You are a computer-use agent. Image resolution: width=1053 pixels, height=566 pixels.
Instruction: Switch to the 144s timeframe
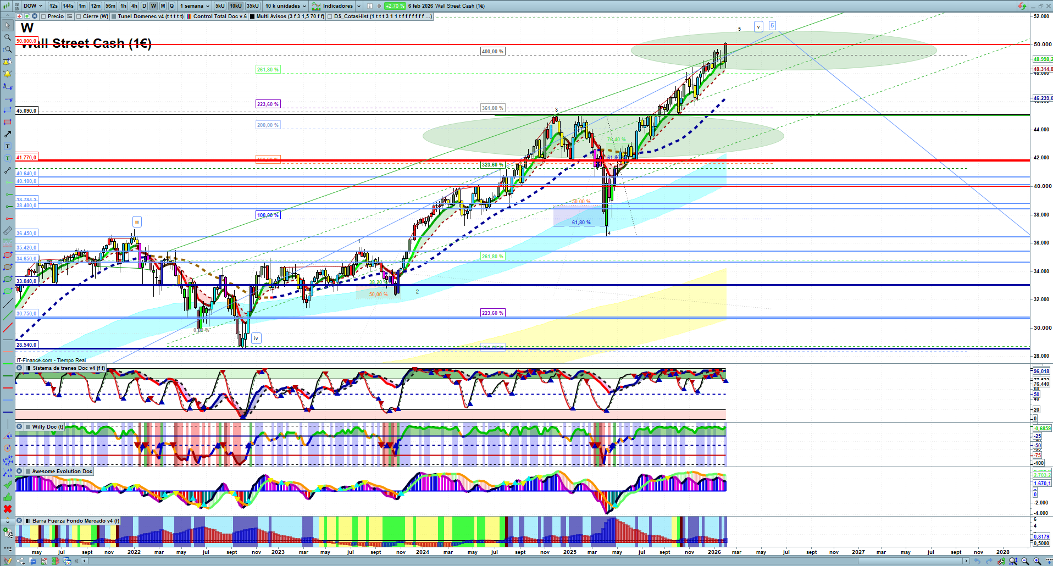coord(68,6)
